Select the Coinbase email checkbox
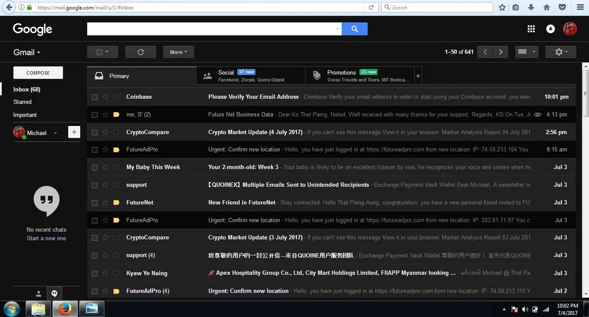 [94, 97]
